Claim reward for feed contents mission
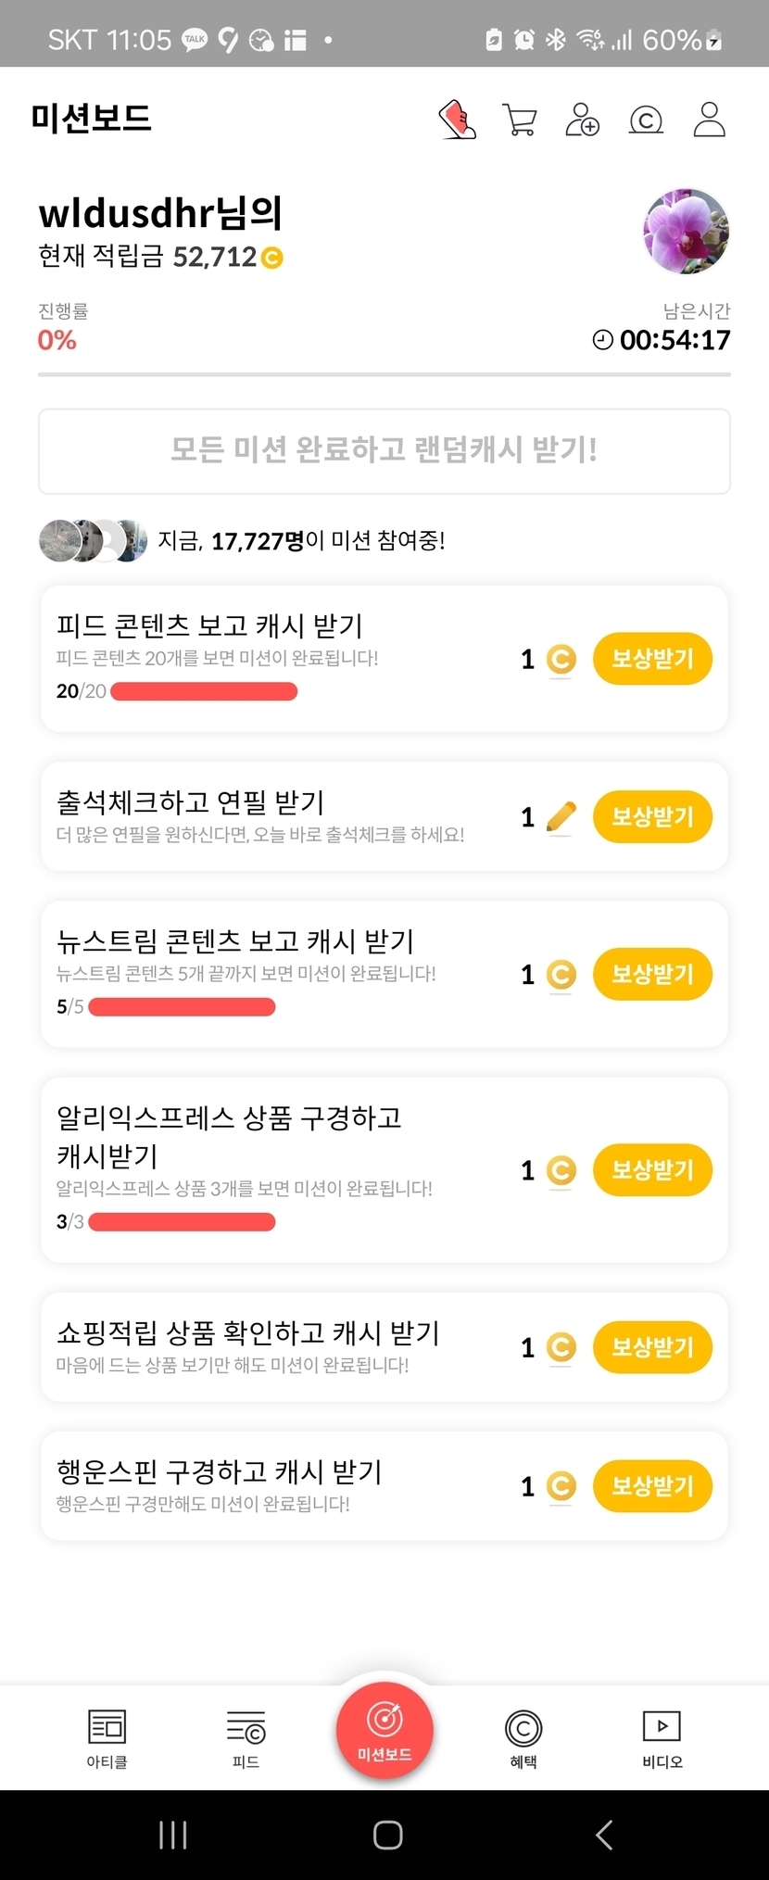Screen dimensions: 769x1880 coord(652,659)
